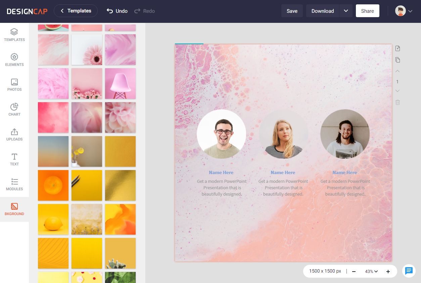This screenshot has width=421, height=283.
Task: Select pink feather texture background
Action: [x=121, y=50]
